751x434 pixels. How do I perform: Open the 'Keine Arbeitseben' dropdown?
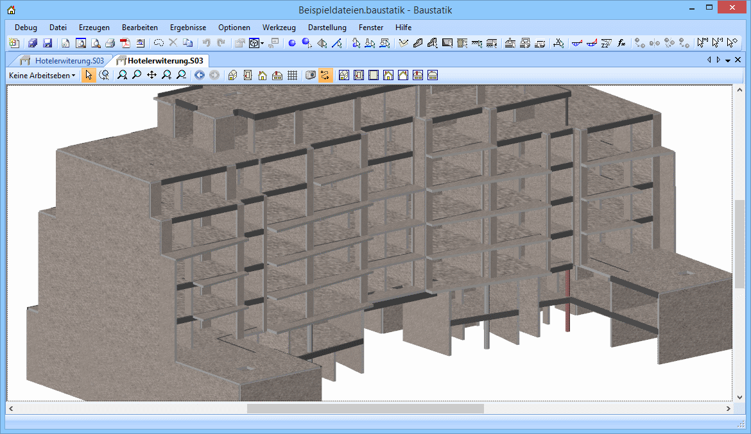42,75
